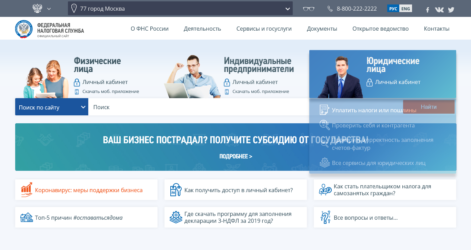Open 'Проверить себя и контрагента'
The height and width of the screenshot is (250, 471).
pos(373,125)
